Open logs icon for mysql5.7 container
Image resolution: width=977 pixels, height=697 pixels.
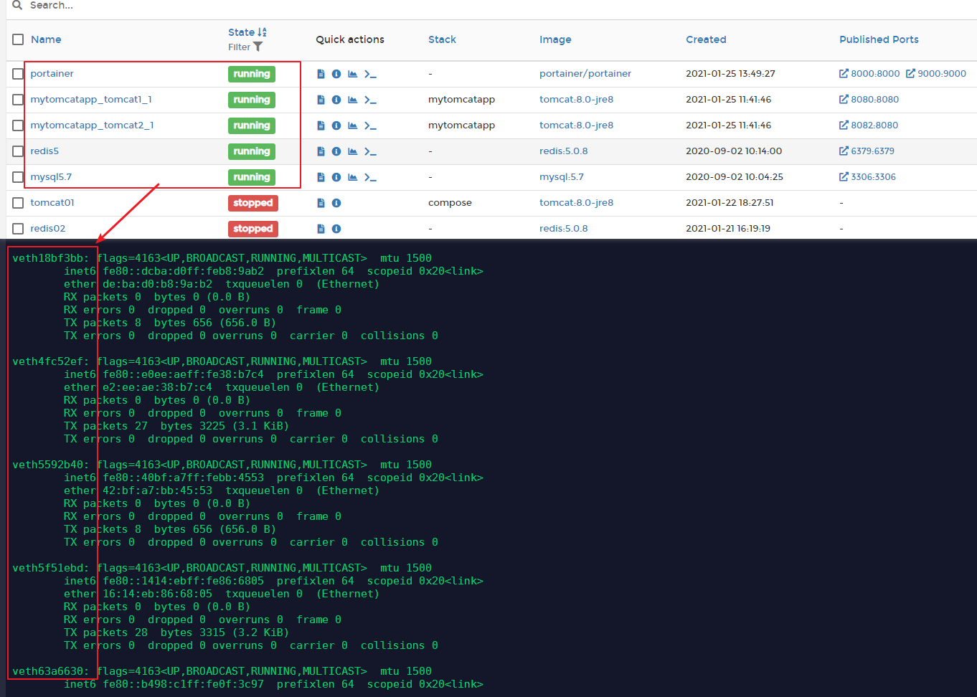321,177
